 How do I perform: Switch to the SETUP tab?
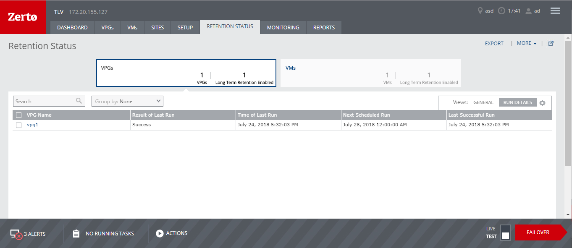pos(185,27)
